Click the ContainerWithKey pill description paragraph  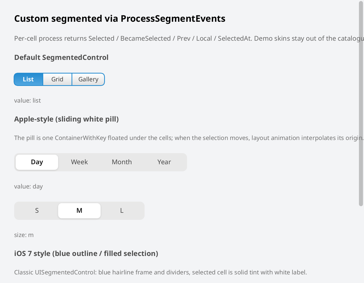point(189,138)
